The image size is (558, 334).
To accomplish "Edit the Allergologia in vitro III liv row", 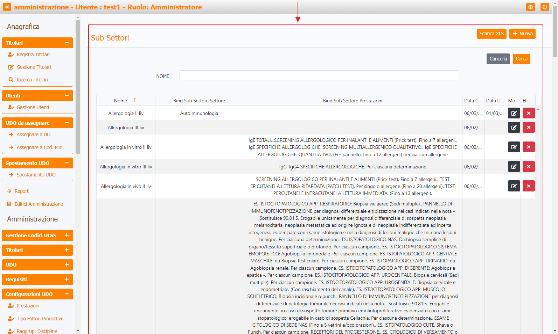I will tap(514, 167).
